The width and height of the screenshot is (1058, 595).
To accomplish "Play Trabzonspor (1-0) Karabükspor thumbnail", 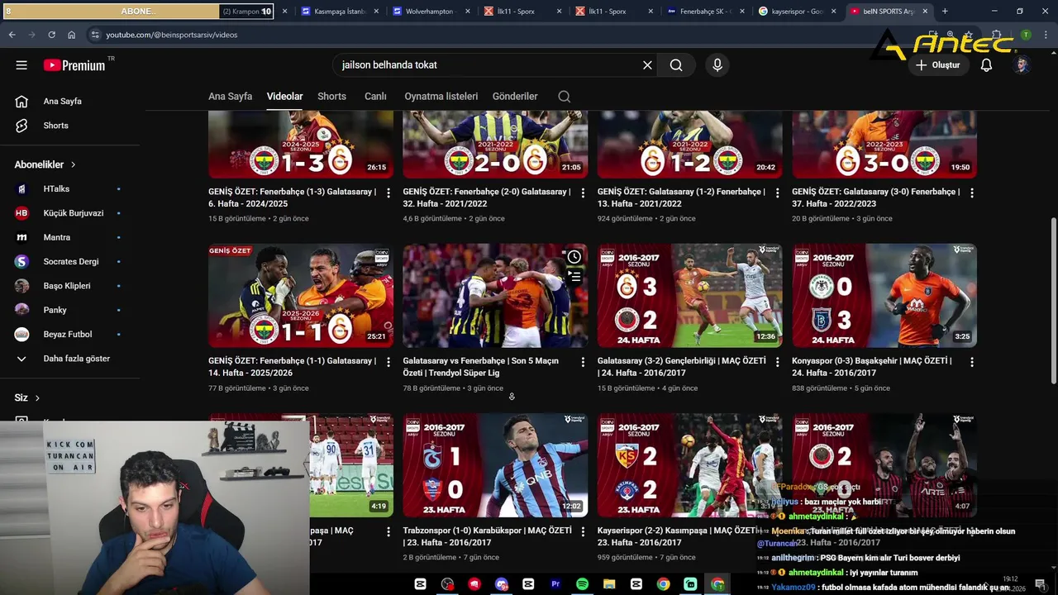I will 495,465.
